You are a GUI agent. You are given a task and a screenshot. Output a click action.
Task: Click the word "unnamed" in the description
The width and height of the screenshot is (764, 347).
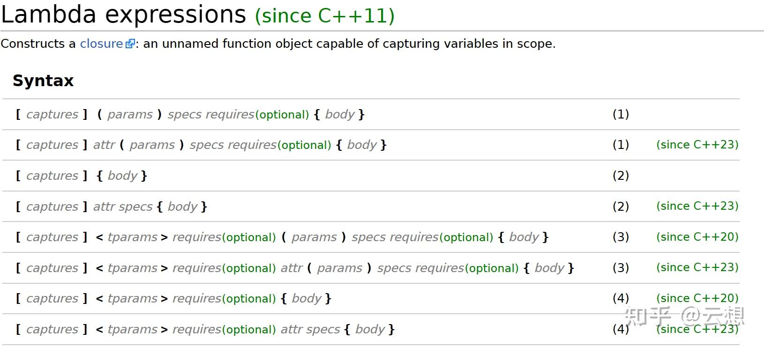point(190,44)
